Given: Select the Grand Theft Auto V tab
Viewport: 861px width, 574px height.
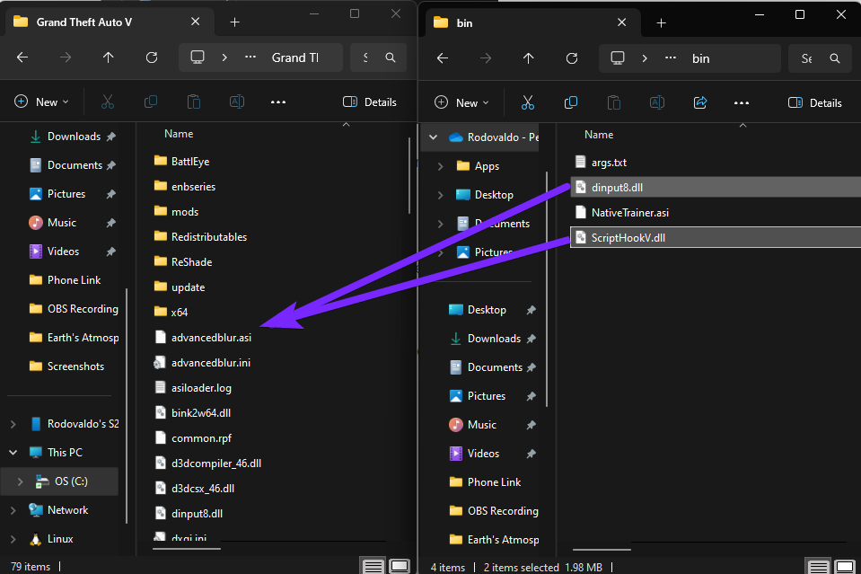Looking at the screenshot, I should coord(109,22).
